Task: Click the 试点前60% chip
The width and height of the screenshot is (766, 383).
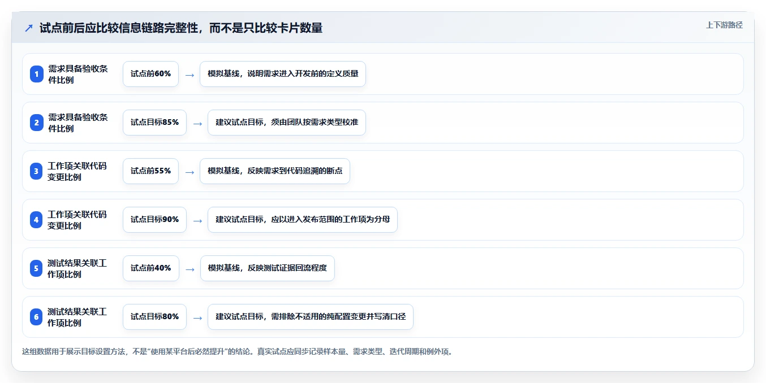Action: pyautogui.click(x=150, y=74)
